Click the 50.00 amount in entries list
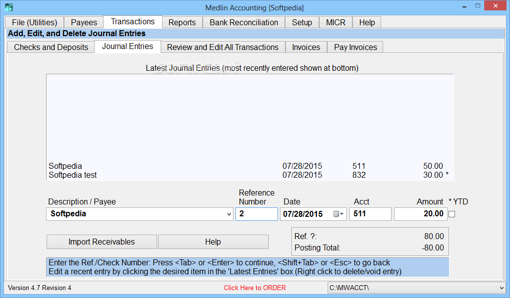 tap(433, 166)
